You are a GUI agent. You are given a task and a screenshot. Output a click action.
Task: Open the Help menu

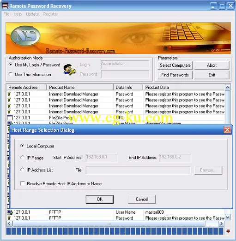point(18,14)
